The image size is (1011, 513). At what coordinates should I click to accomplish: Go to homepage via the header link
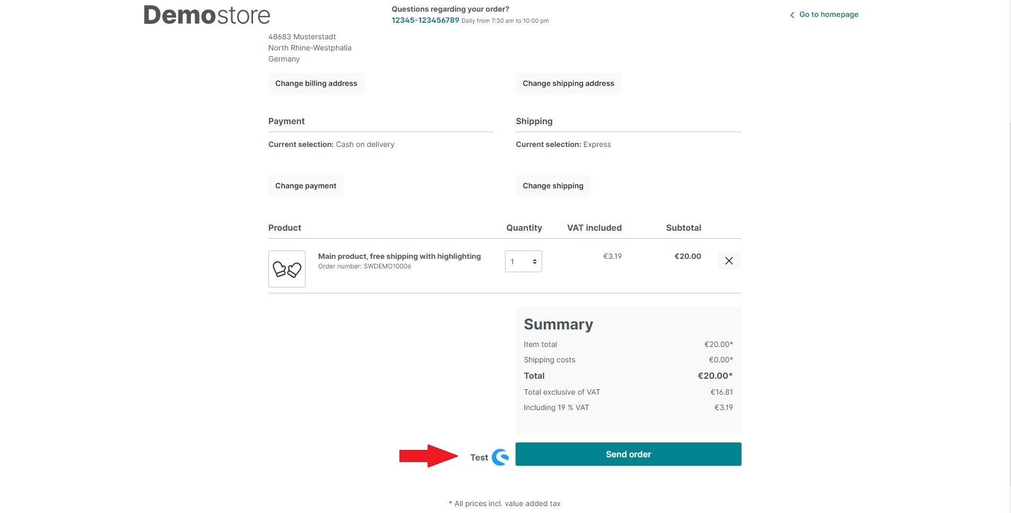[x=828, y=14]
